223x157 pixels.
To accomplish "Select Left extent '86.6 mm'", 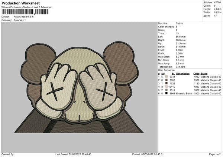I will point(181,37).
